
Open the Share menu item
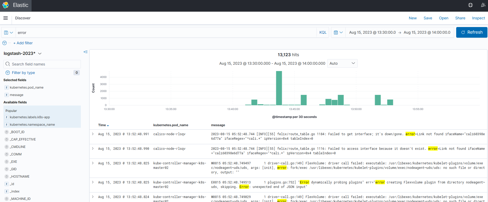point(460,18)
